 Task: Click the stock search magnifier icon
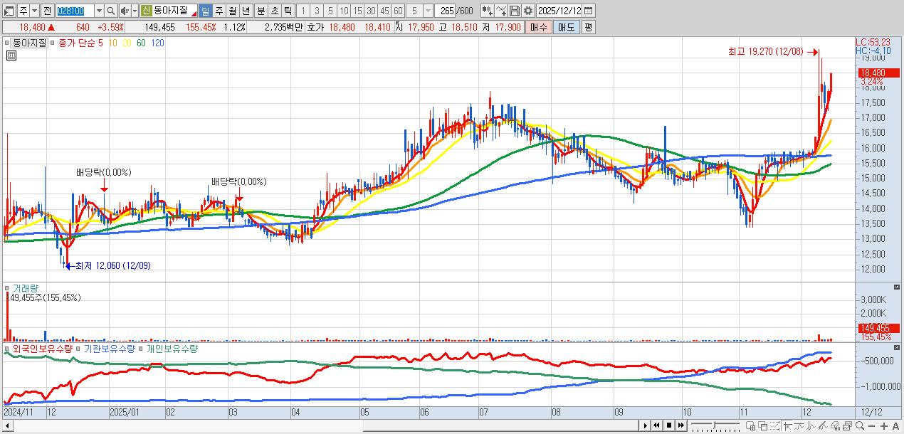point(110,11)
